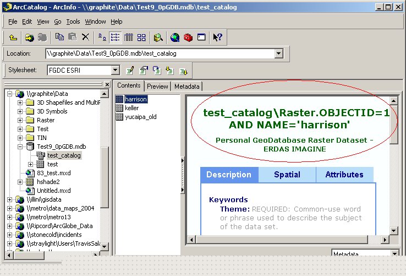The height and width of the screenshot is (276, 406).
Task: Click the Delete X toolbar icon
Action: [x=85, y=37]
